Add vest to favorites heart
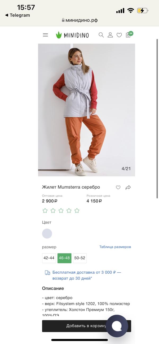Viewport: 159px width, 344px height. point(118,188)
